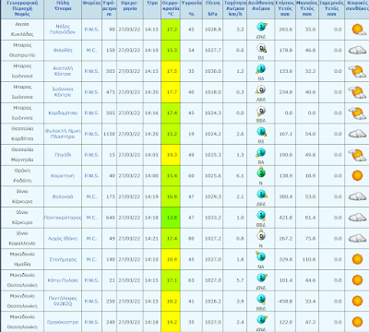Click the sun icon for Πεντάλοφος

point(357,301)
